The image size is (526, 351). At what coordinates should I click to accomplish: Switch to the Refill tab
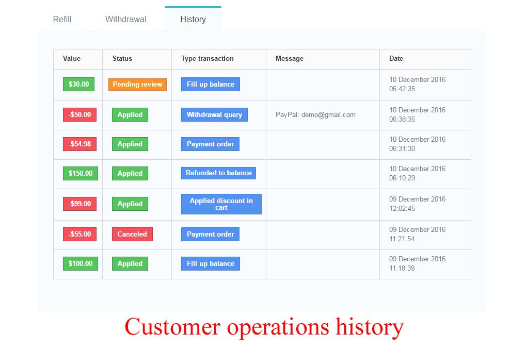(62, 20)
